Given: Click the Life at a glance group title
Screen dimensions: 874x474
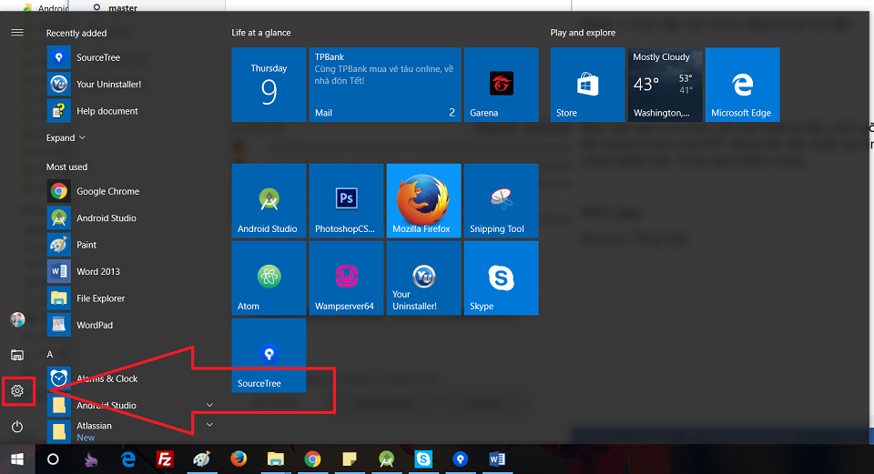Looking at the screenshot, I should tap(261, 33).
